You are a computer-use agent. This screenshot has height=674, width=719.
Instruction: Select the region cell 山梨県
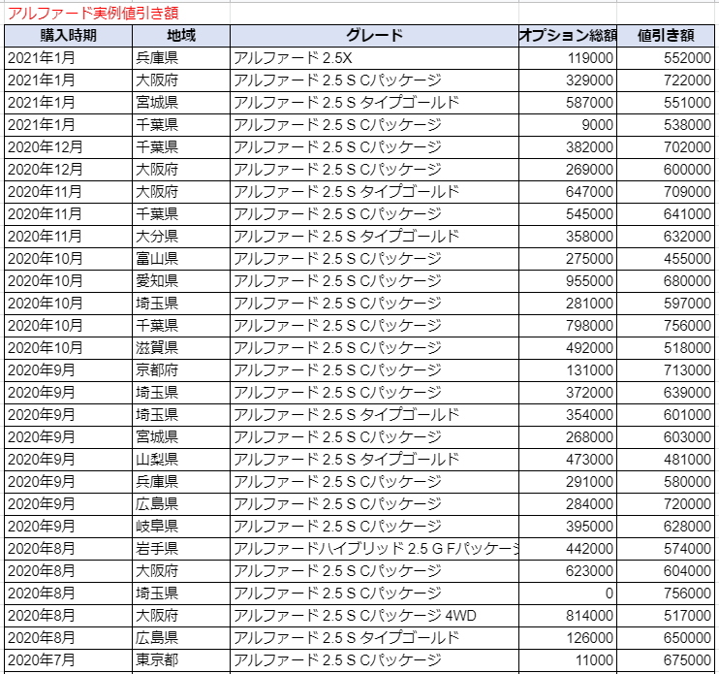(x=181, y=460)
